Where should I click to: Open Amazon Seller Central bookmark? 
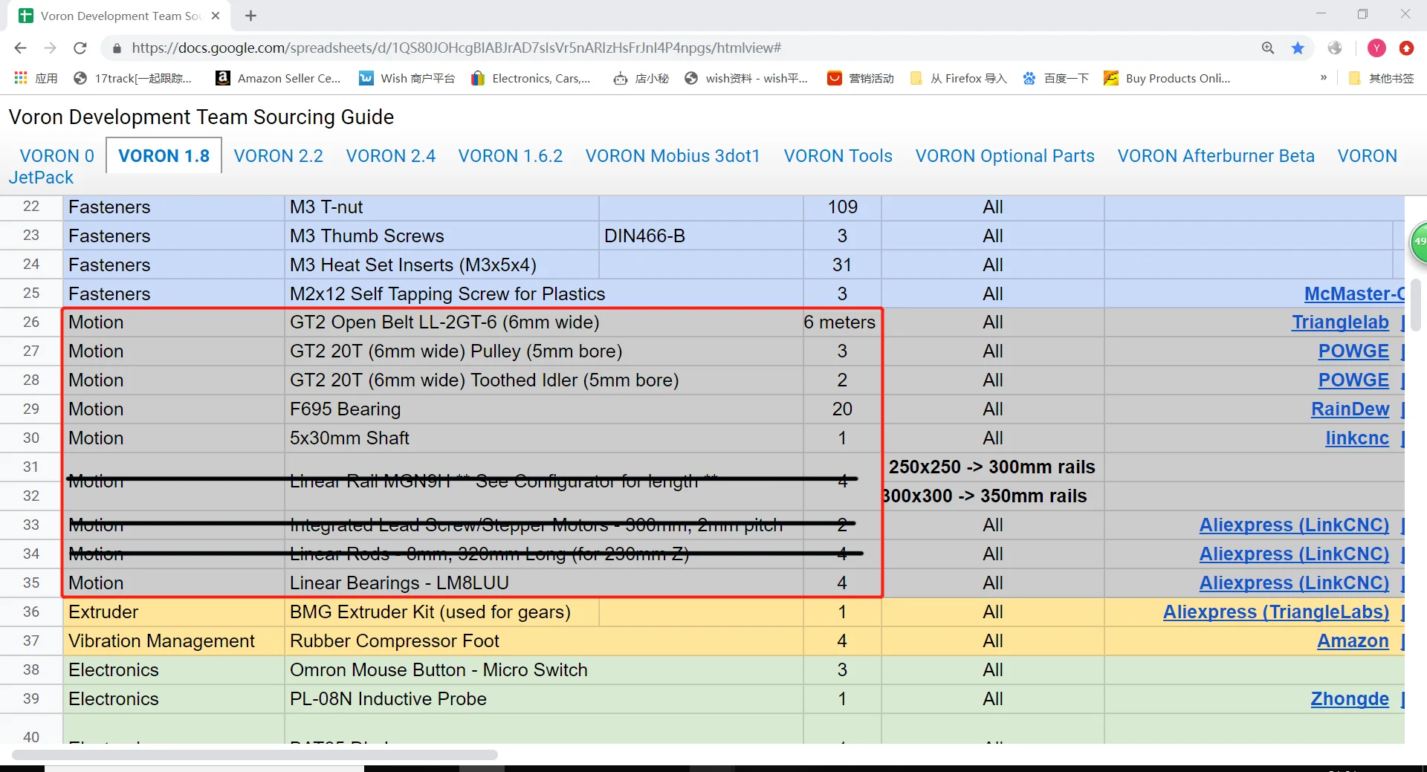[278, 78]
